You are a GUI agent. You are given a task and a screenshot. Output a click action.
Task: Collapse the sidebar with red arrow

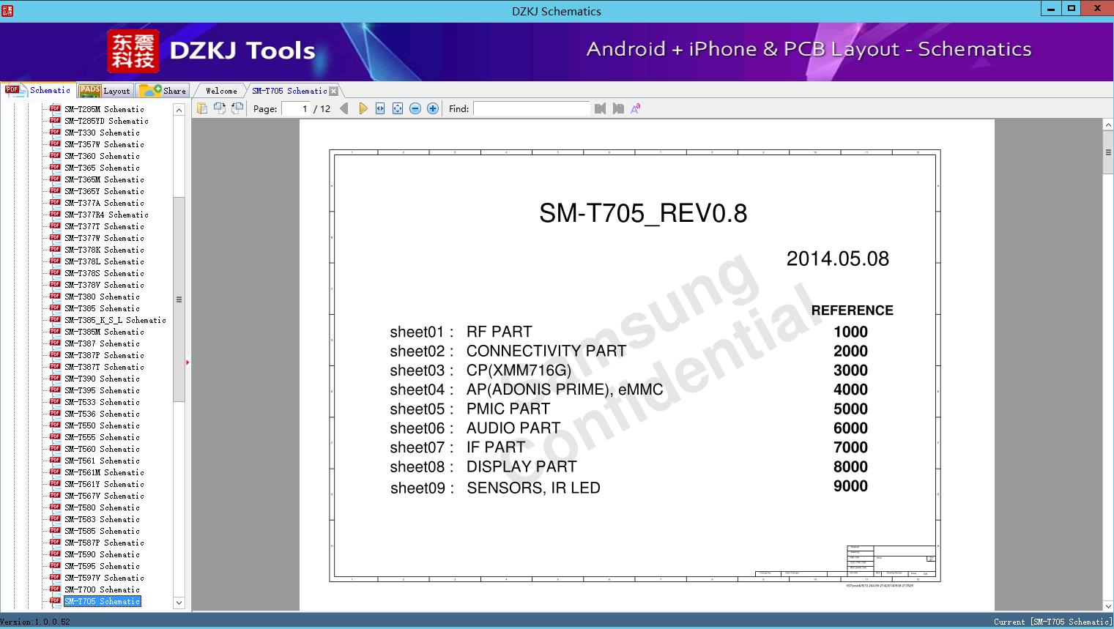click(187, 362)
